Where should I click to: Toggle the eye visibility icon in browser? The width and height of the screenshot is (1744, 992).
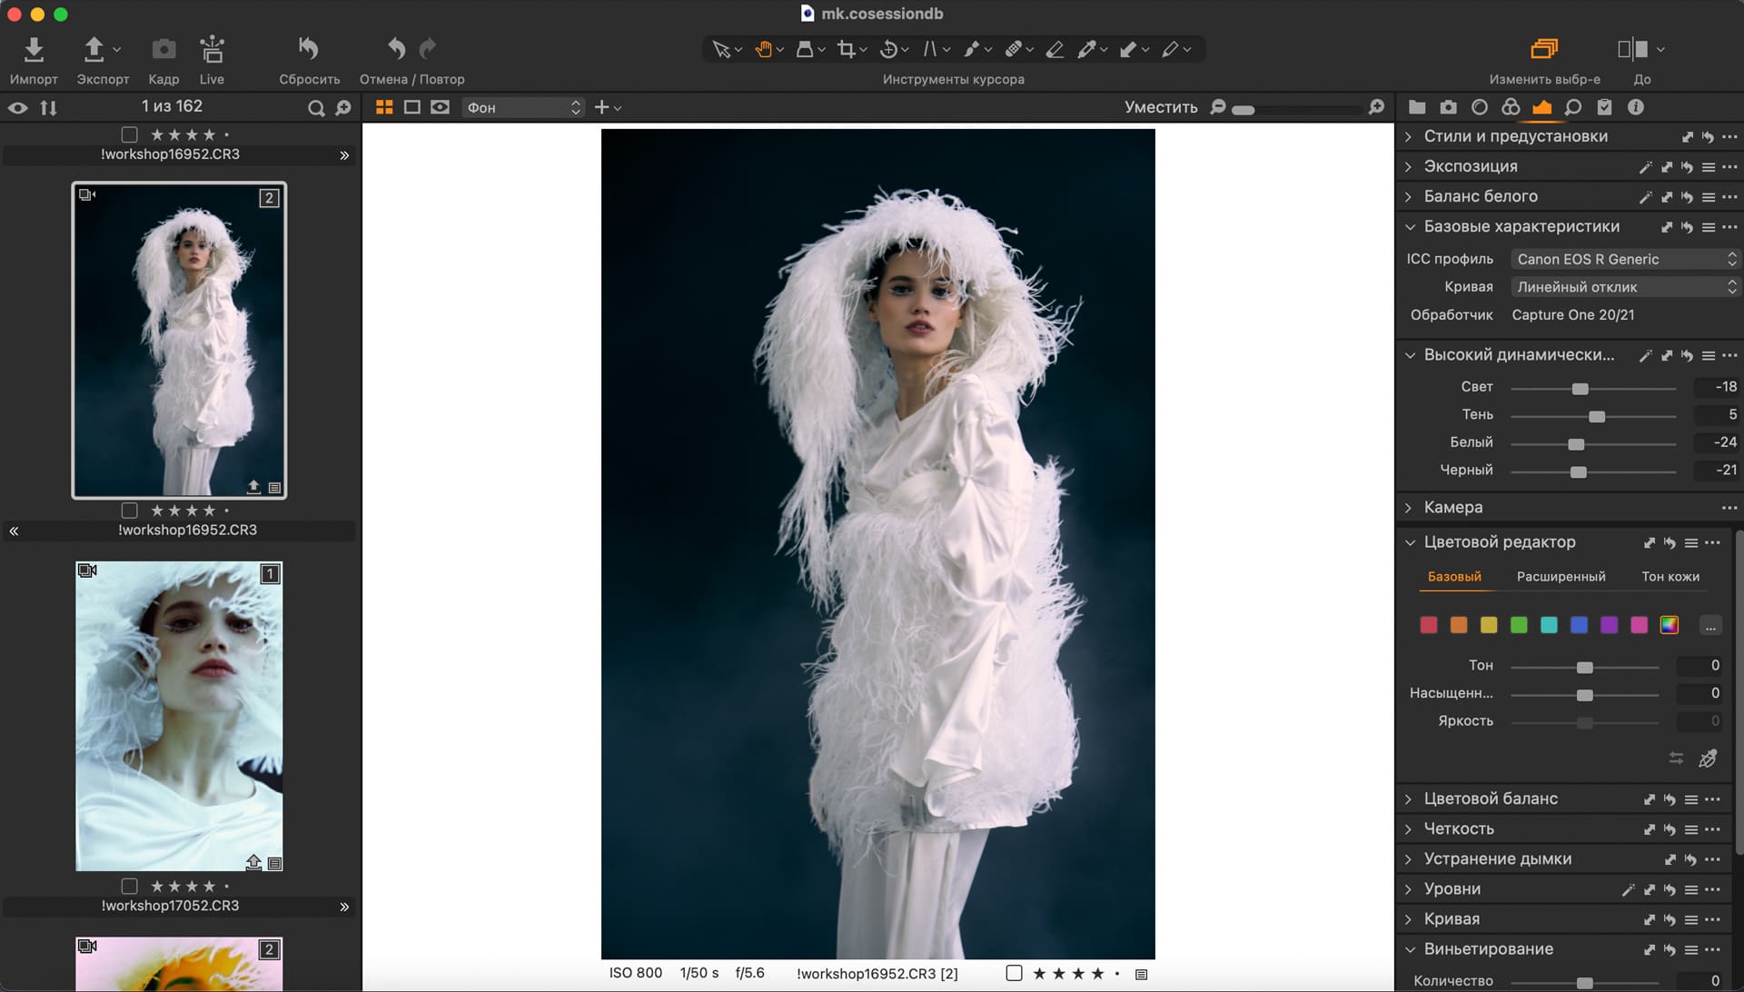[18, 108]
